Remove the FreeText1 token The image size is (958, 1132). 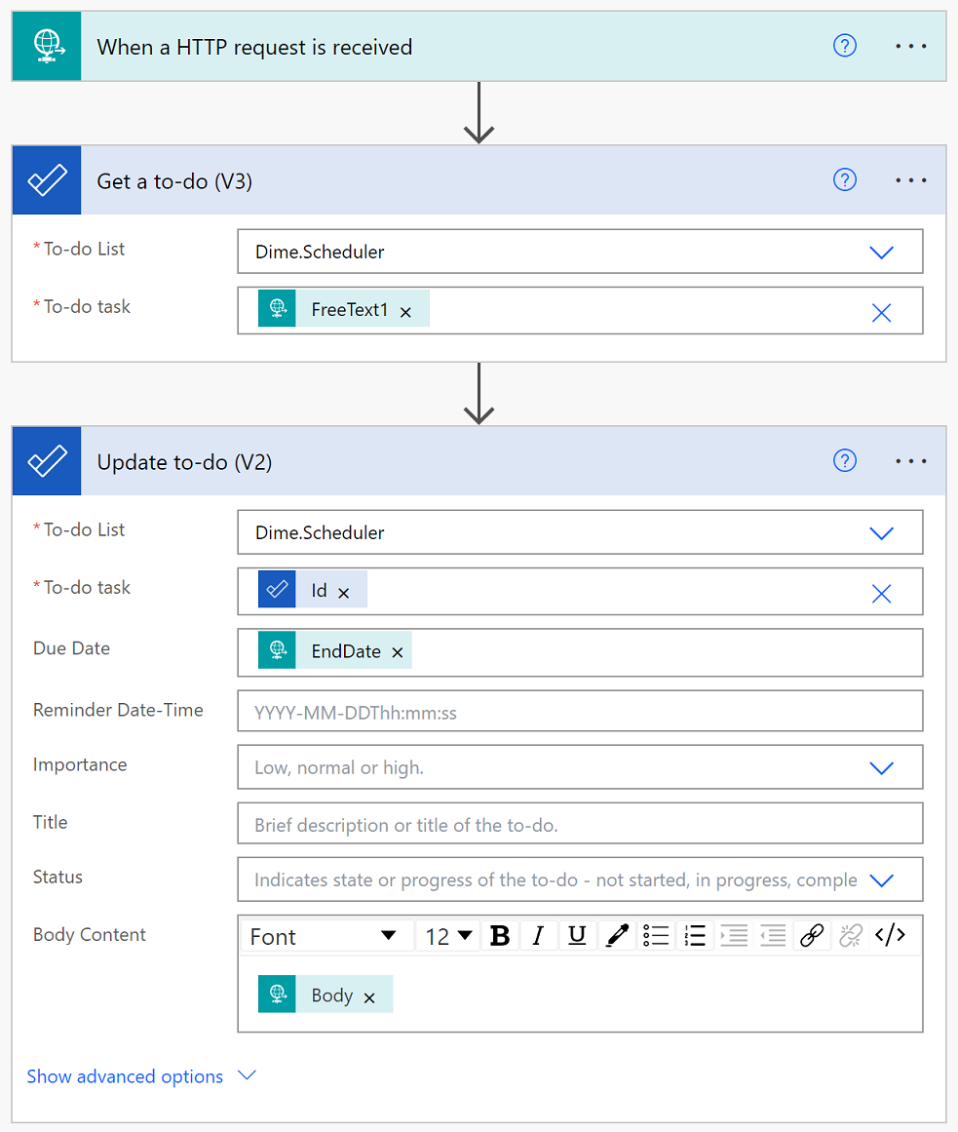405,312
